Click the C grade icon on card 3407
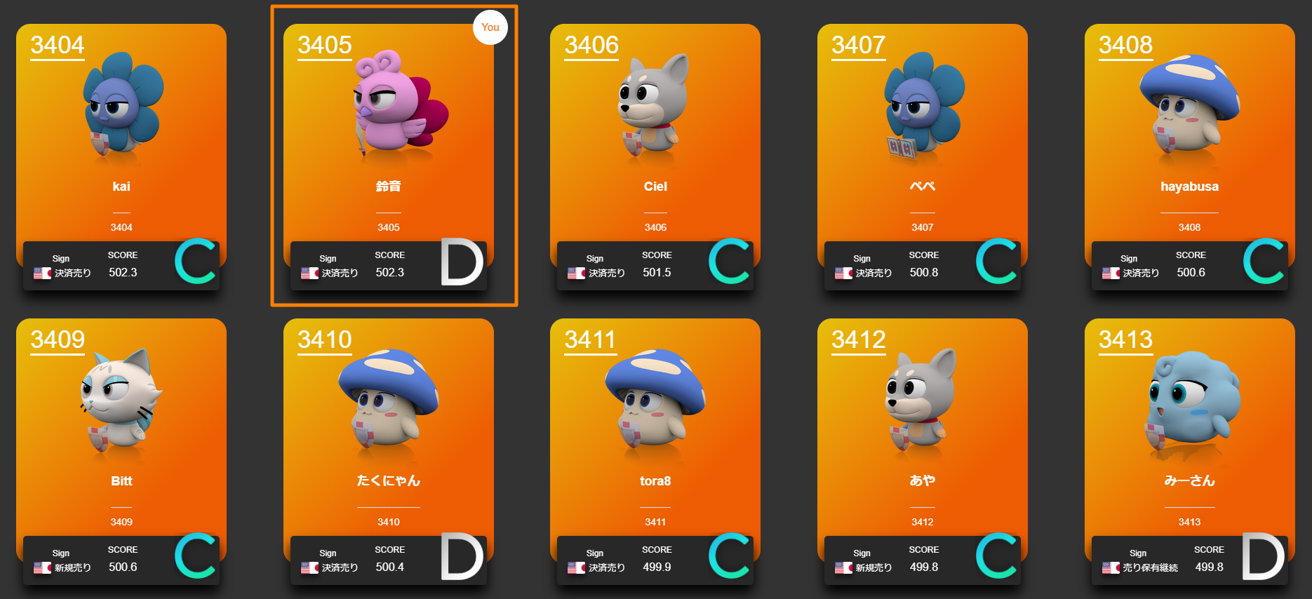The height and width of the screenshot is (599, 1312). [996, 262]
